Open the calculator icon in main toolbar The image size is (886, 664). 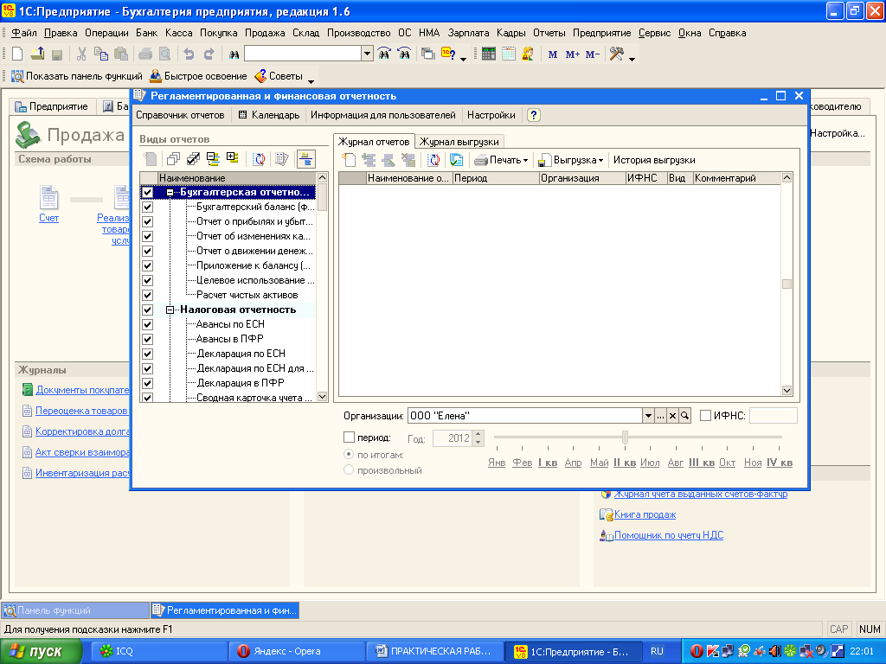point(489,54)
